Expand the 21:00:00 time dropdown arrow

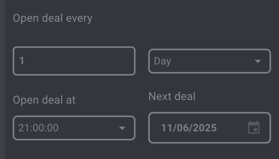122,128
